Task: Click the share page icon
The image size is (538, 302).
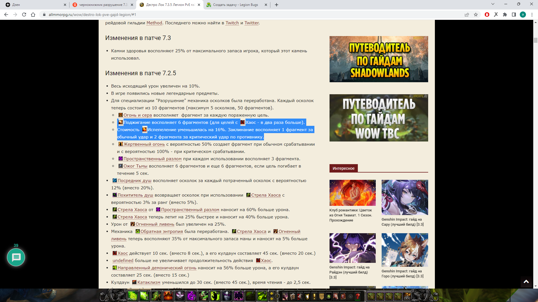Action: click(467, 15)
